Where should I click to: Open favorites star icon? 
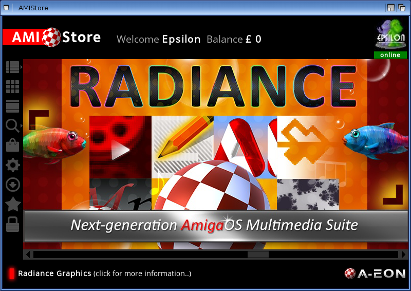pos(13,204)
